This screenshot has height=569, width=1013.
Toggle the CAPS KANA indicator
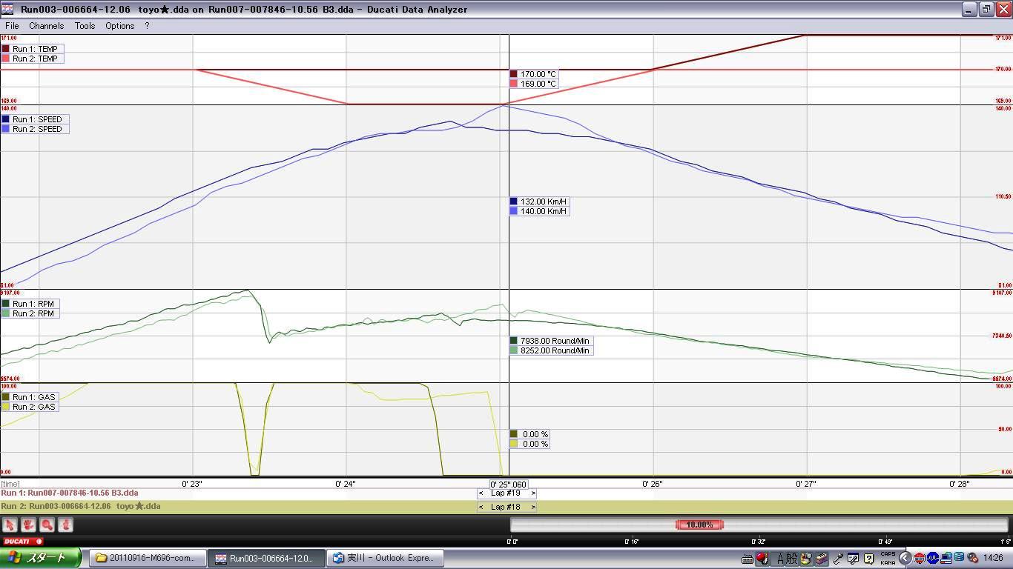click(887, 559)
